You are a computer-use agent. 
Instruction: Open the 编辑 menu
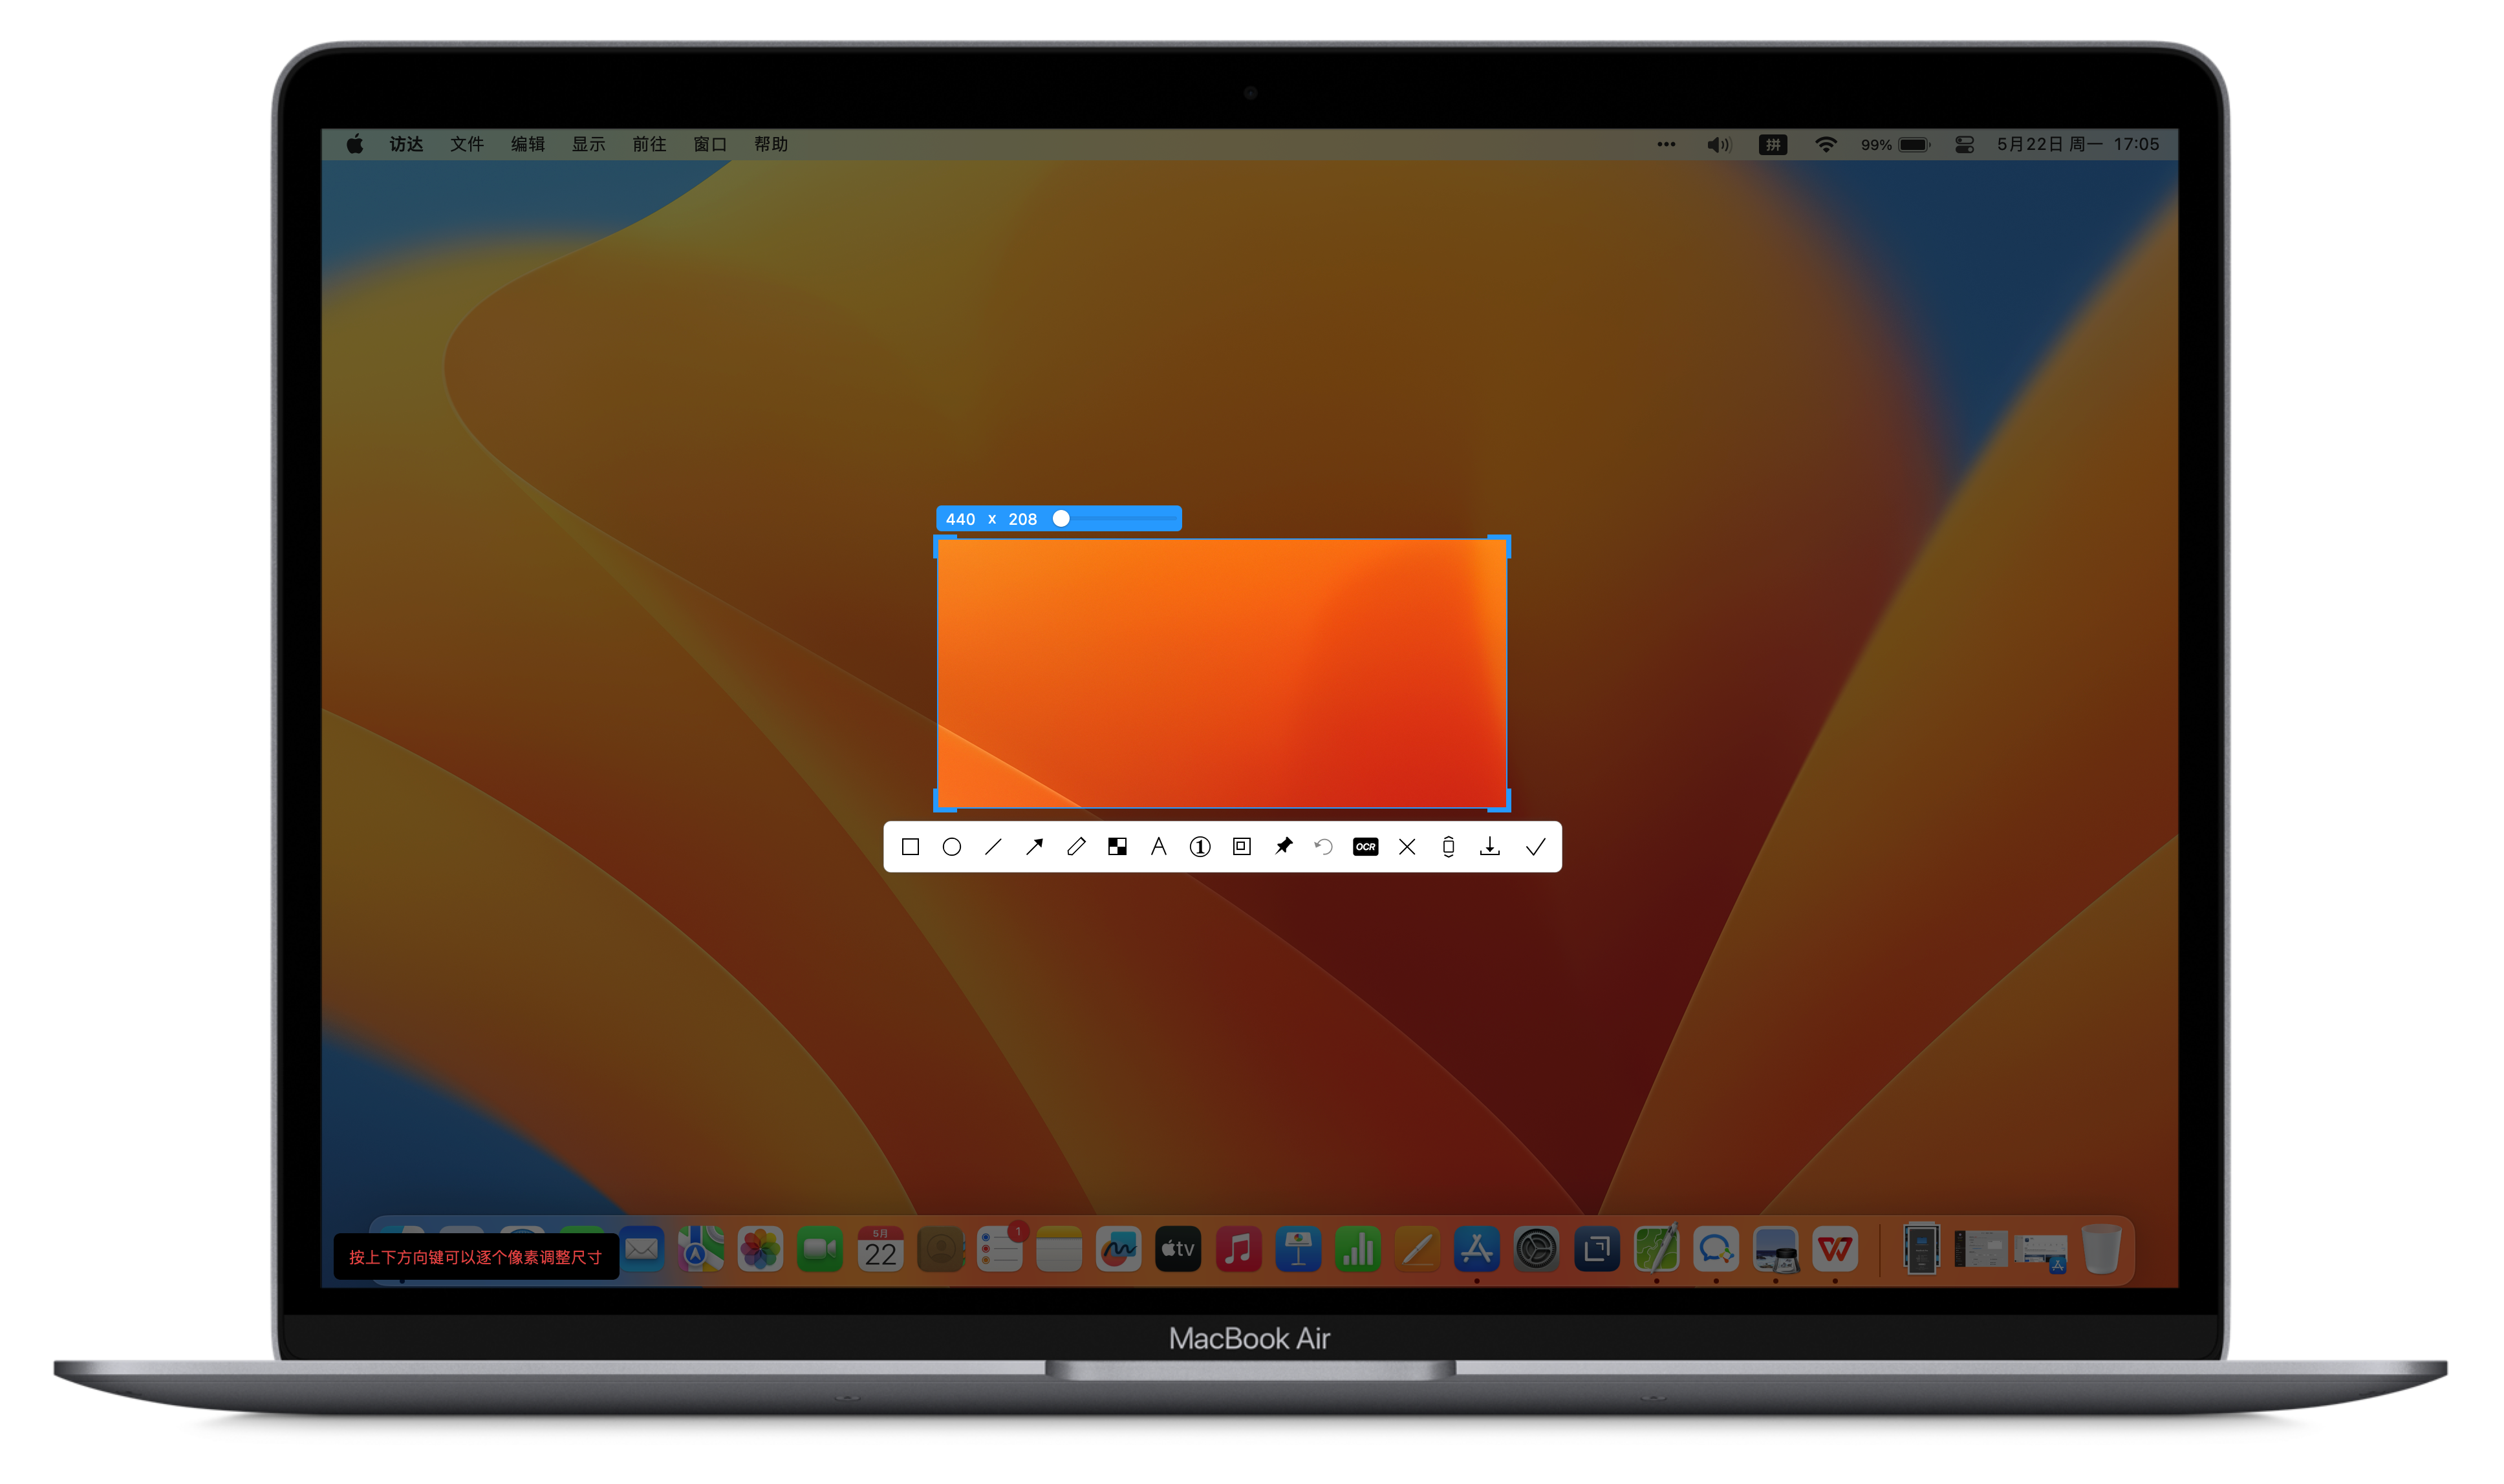tap(528, 144)
